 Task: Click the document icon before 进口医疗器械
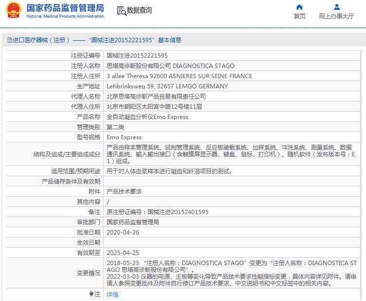click(x=10, y=40)
